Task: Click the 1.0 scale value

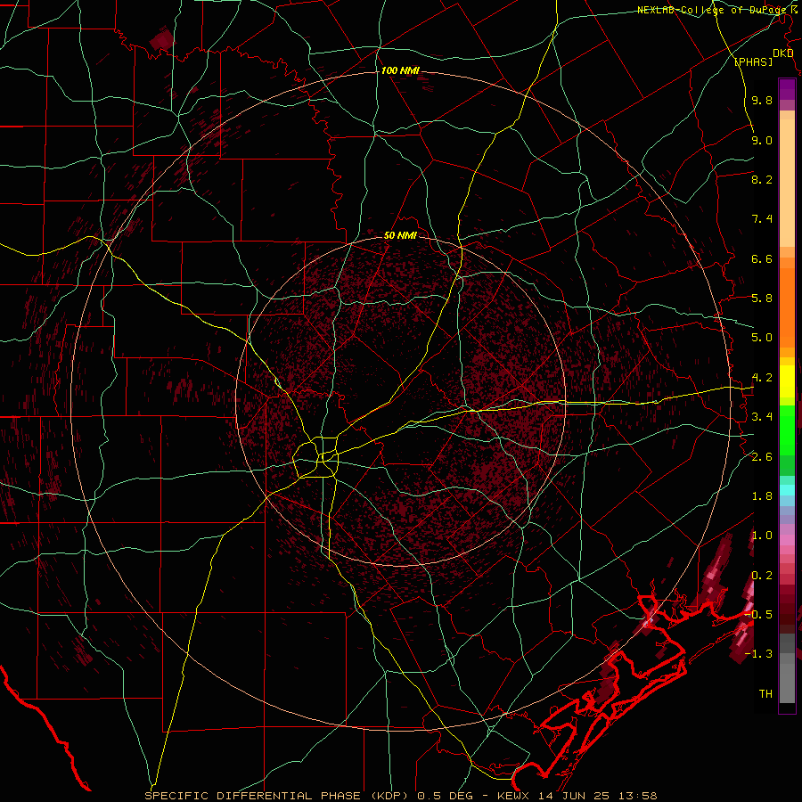Action: 762,536
